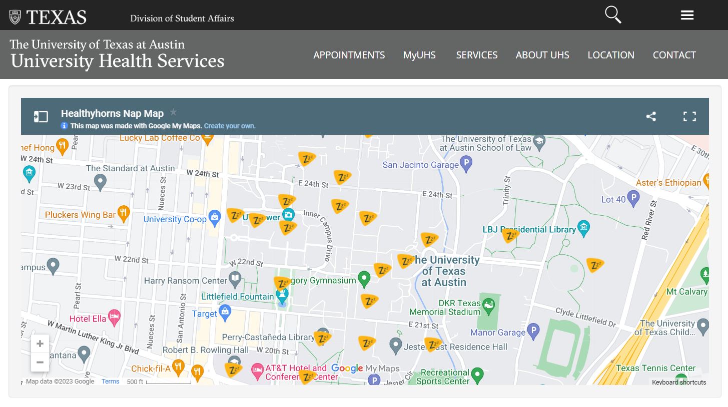View the nap map in fullscreen
728x407 pixels.
(689, 116)
